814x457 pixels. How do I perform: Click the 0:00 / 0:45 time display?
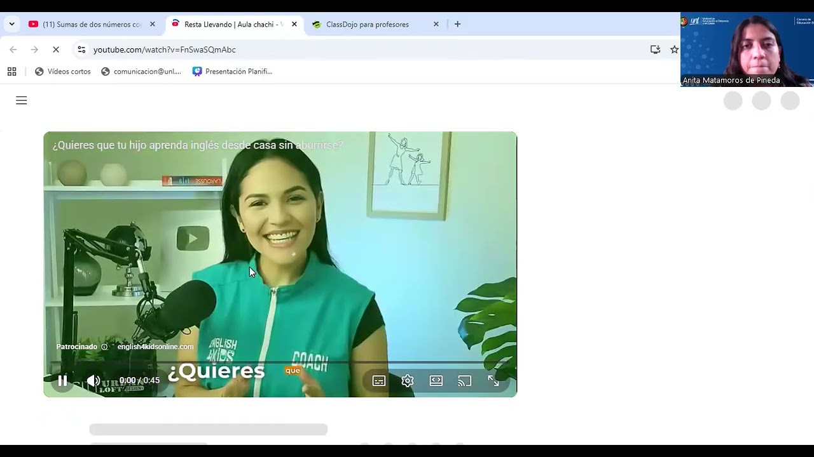point(139,381)
